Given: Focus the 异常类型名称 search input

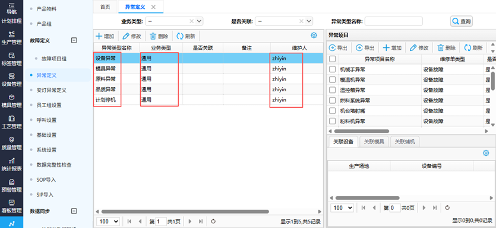Looking at the screenshot, I should click(393, 21).
